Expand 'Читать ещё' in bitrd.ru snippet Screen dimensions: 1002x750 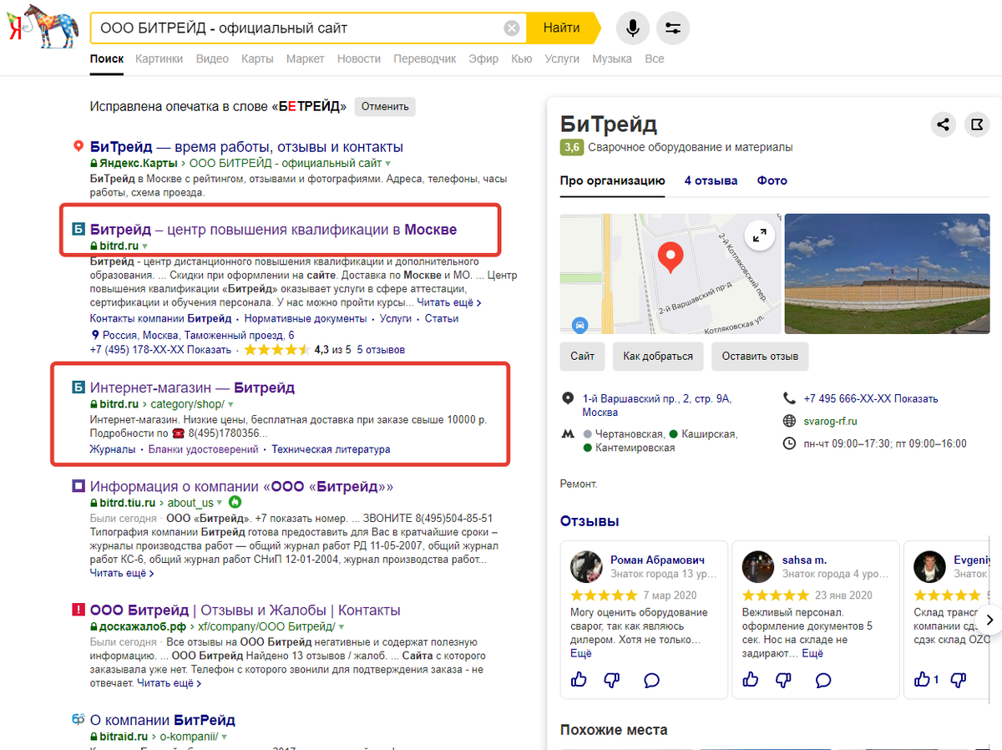pyautogui.click(x=448, y=302)
